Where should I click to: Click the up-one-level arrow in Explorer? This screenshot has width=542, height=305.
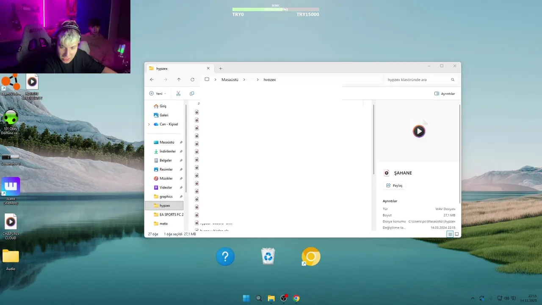179,80
